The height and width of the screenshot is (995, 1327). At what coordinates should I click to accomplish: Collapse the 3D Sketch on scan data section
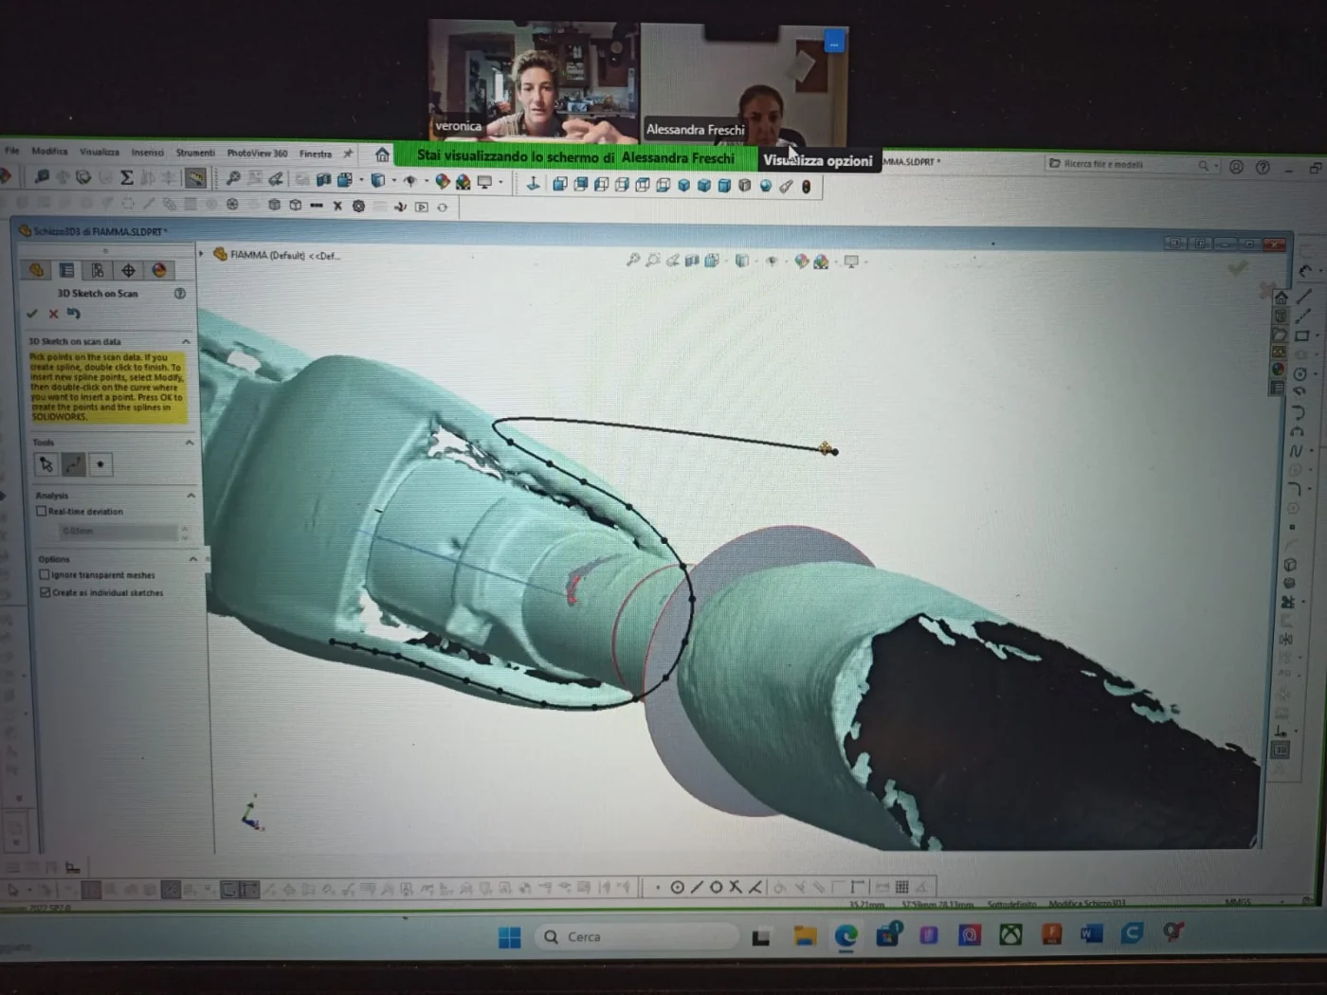point(186,341)
